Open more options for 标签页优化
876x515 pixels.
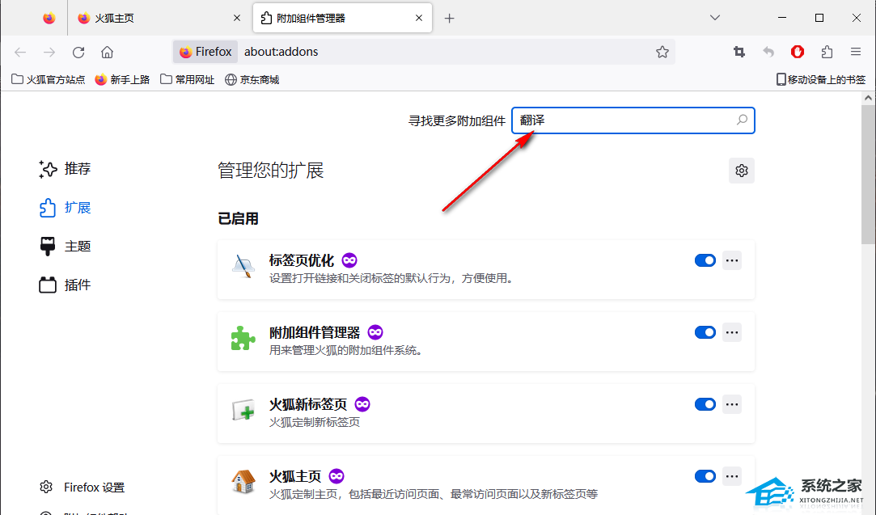(x=732, y=260)
